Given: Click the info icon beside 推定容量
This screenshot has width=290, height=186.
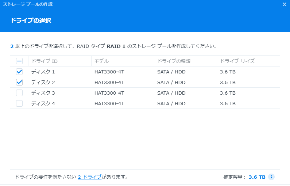Looking at the screenshot, I should (x=271, y=177).
